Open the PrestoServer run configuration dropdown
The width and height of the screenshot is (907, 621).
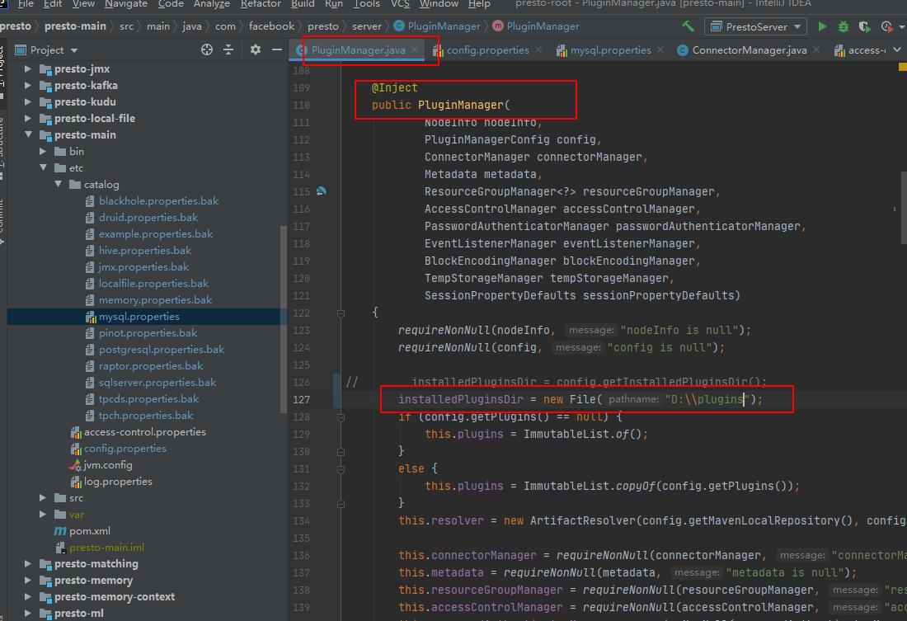(755, 26)
